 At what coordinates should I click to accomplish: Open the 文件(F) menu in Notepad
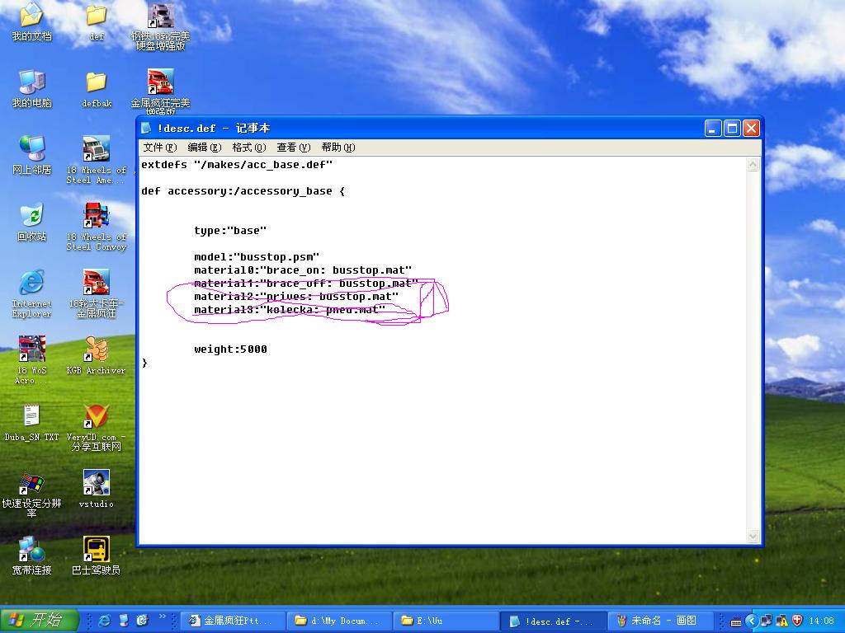tap(159, 148)
